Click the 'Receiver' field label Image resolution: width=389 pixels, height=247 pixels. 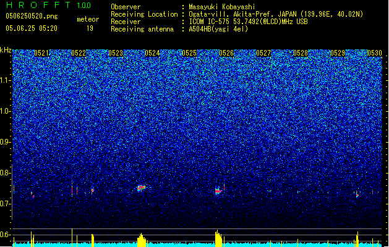click(126, 22)
